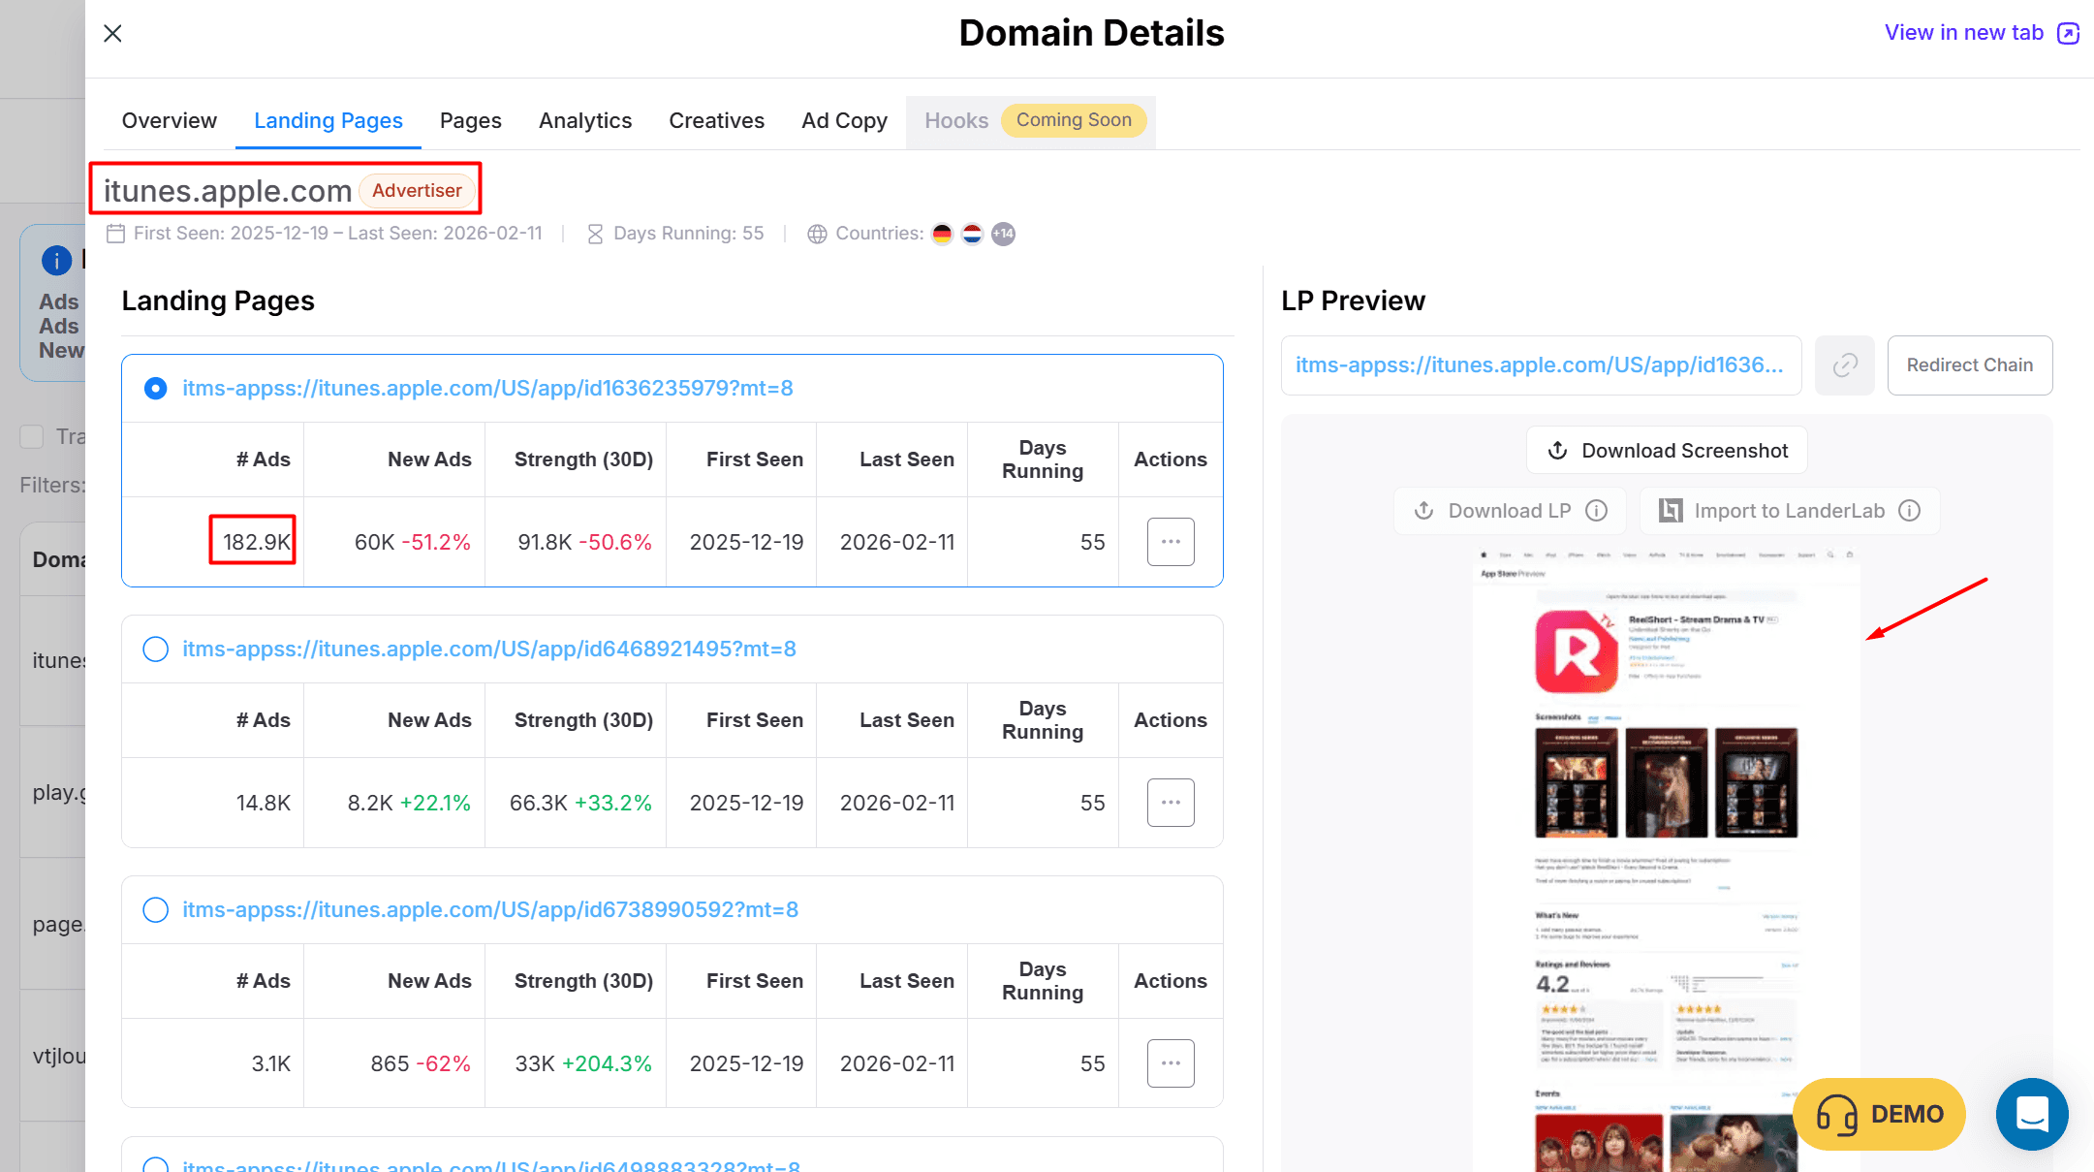Select the id6738990592 landing page radio button
Image resolution: width=2094 pixels, height=1172 pixels.
click(155, 909)
